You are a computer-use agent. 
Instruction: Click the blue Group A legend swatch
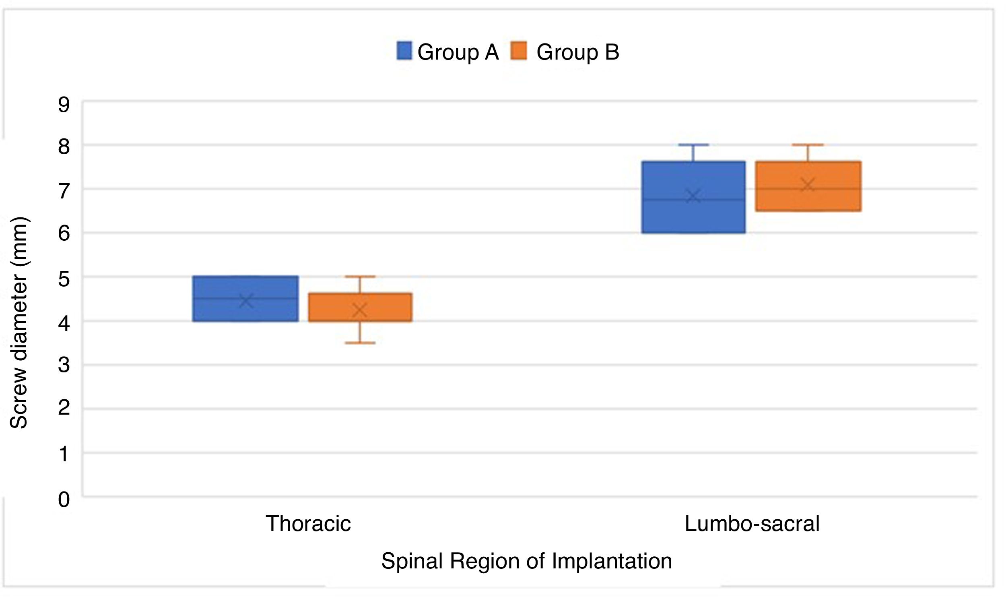point(404,51)
